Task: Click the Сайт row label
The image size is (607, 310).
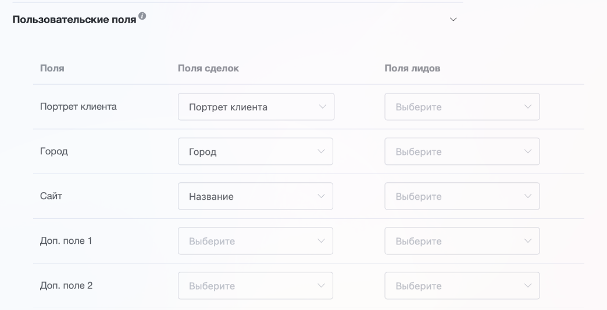Action: 51,196
